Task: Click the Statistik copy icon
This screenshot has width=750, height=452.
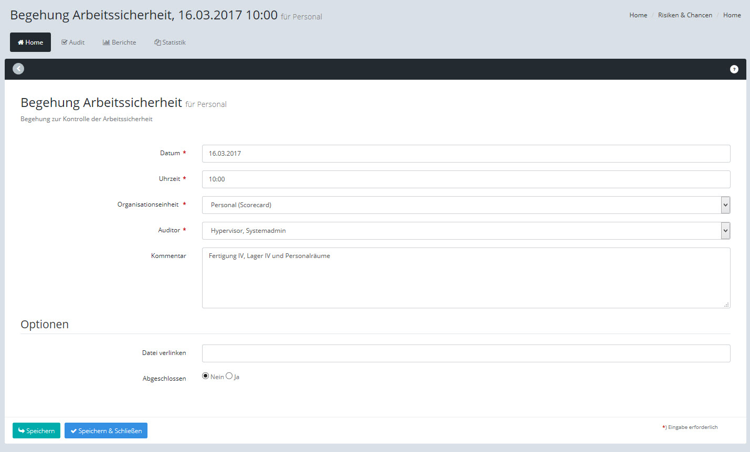Action: [x=157, y=42]
